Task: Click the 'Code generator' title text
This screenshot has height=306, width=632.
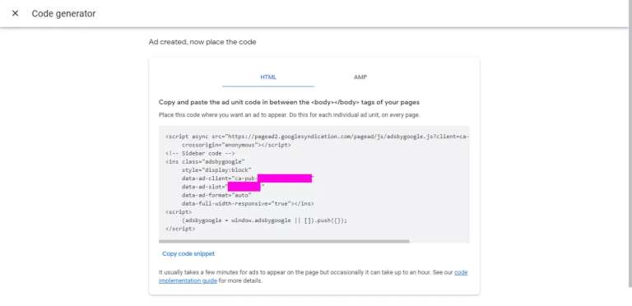Action: [63, 14]
